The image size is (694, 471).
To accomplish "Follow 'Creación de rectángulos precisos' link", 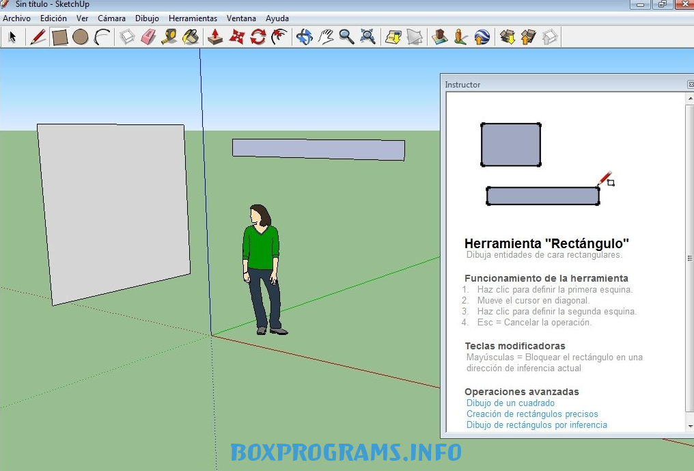I will [x=532, y=414].
